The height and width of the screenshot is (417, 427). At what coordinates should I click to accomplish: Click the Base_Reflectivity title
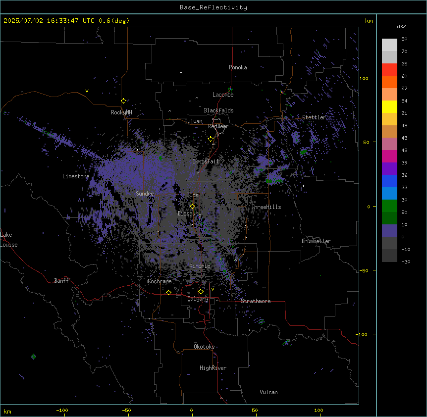pos(213,7)
